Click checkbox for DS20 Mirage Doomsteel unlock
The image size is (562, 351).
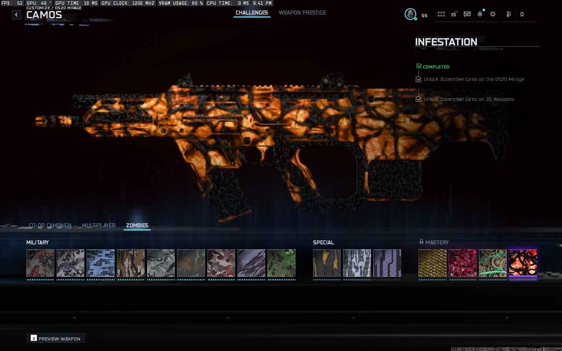point(418,79)
